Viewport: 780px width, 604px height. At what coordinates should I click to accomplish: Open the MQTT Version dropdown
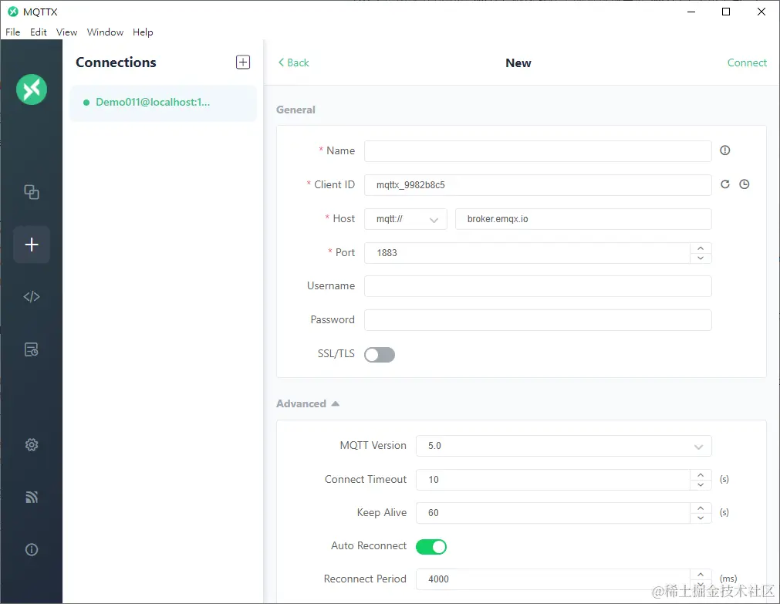[x=563, y=446]
